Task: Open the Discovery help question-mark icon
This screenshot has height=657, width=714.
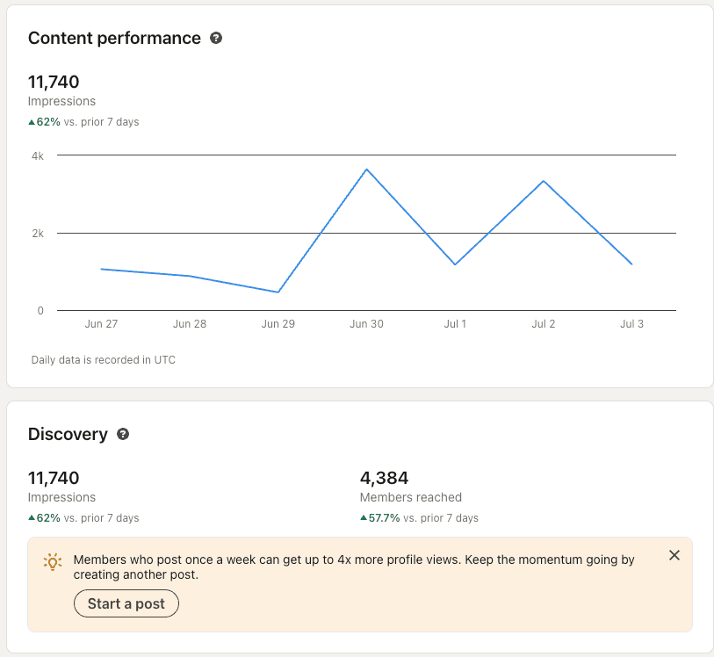Action: [x=123, y=435]
